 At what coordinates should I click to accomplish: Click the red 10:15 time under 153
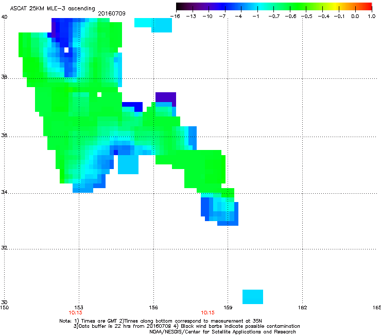75,313
